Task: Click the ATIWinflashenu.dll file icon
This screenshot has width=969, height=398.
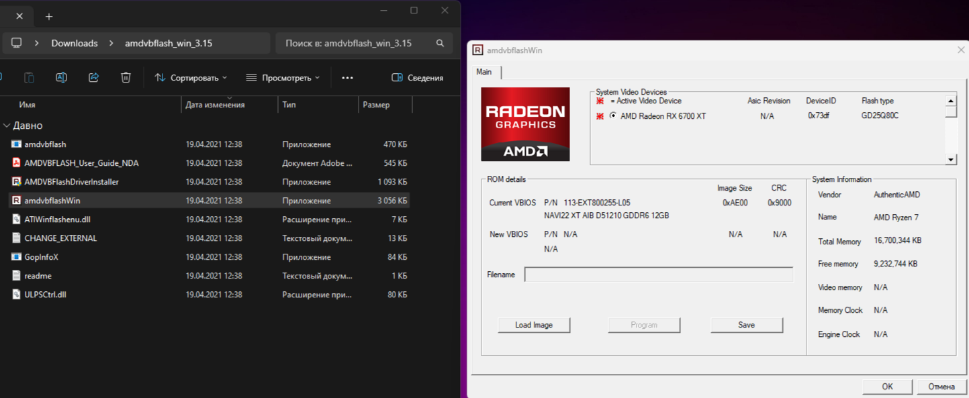Action: pyautogui.click(x=17, y=219)
